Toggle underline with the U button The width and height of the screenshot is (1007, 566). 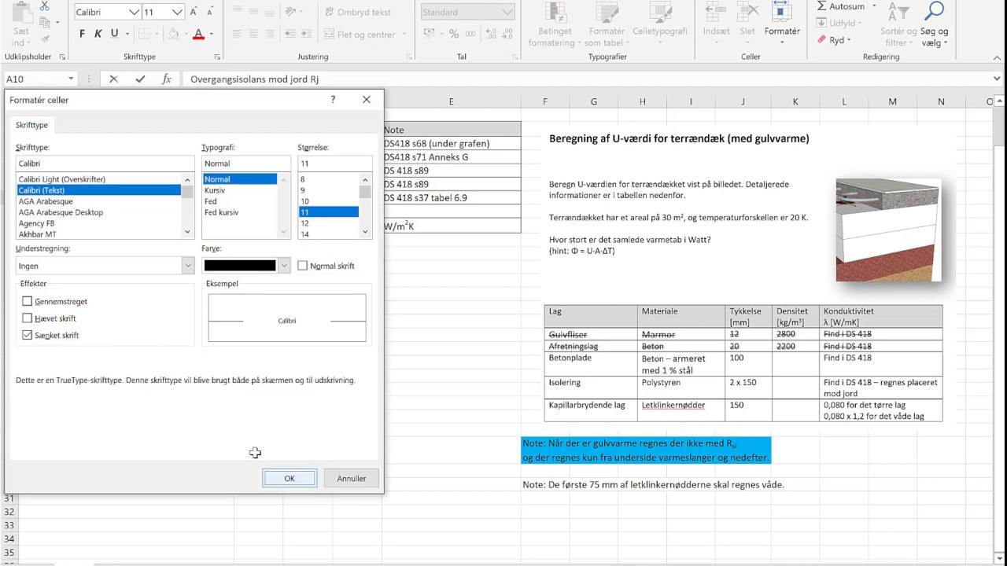[115, 34]
